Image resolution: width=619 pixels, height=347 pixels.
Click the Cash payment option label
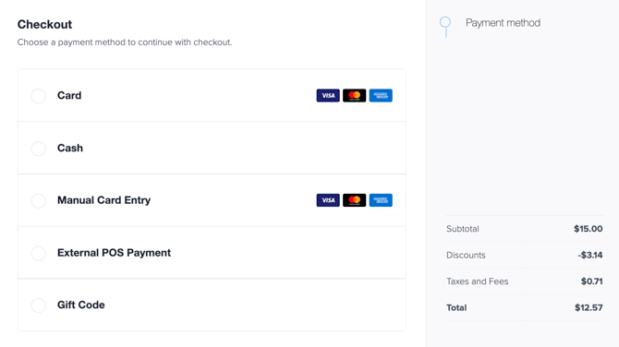coord(70,148)
